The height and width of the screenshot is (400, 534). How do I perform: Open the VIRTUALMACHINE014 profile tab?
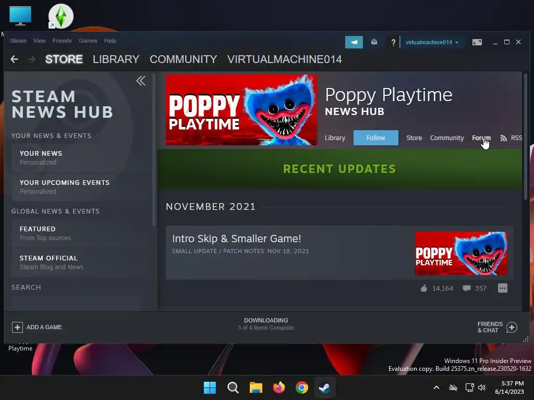284,59
